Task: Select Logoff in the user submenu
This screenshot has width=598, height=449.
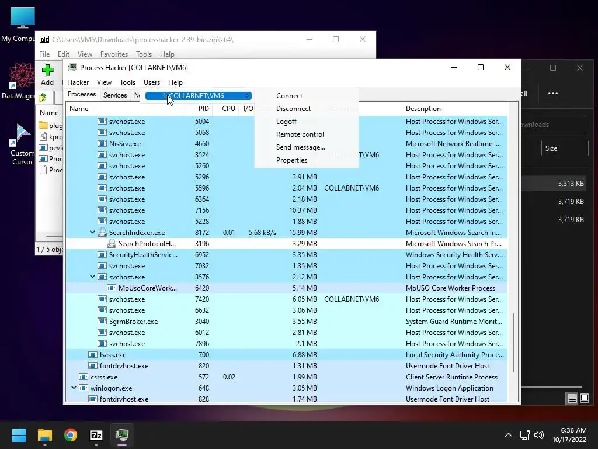Action: [286, 122]
